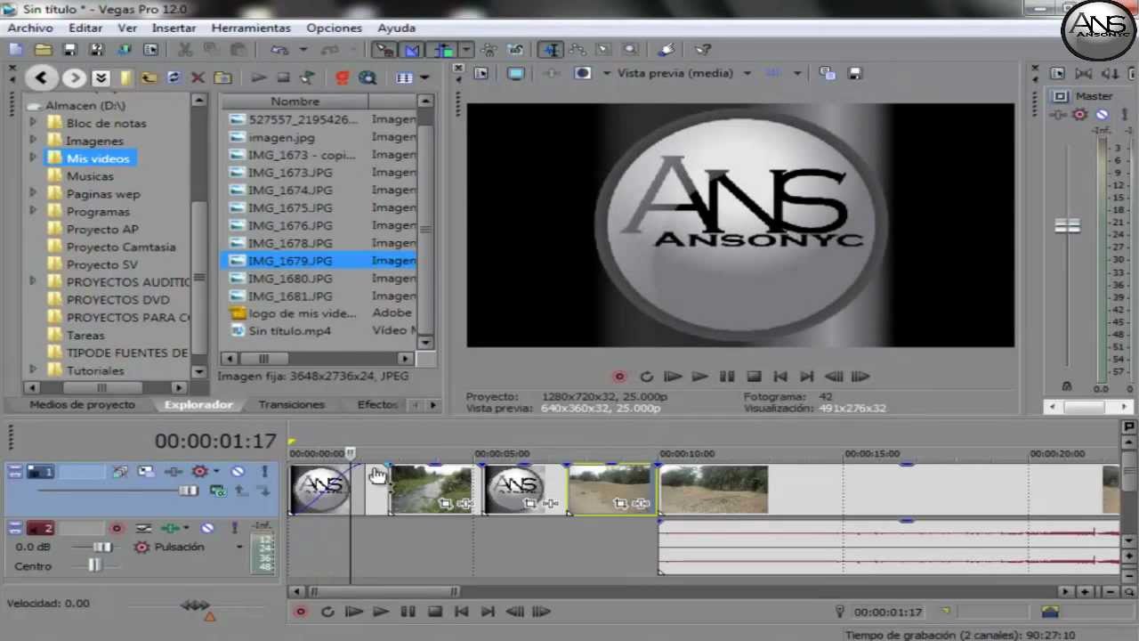Open the Herramientas menu
1139x641 pixels.
pos(251,28)
